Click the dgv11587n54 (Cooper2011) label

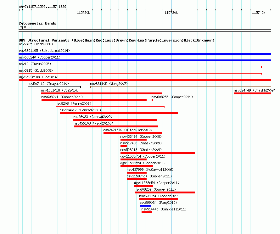click(x=149, y=176)
